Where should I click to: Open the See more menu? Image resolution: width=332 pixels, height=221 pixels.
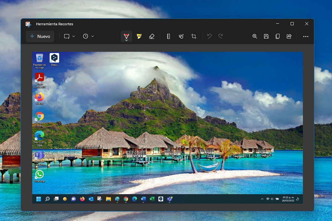tap(305, 36)
